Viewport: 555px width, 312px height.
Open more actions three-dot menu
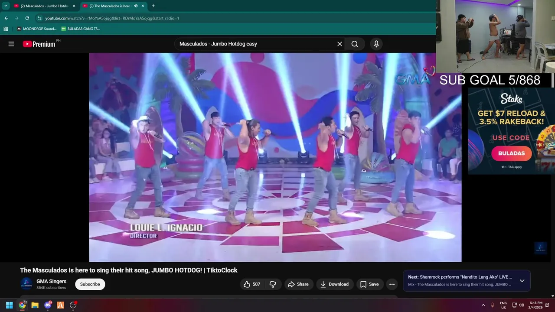coord(392,284)
